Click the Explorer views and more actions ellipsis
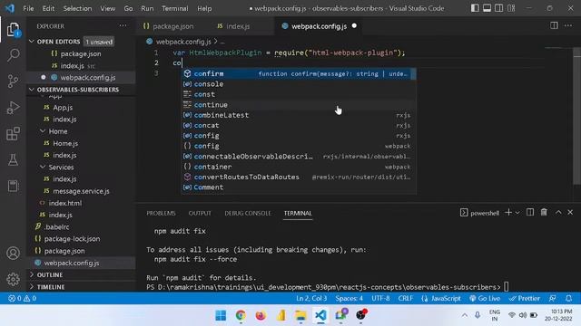This screenshot has width=581, height=326. 123,26
